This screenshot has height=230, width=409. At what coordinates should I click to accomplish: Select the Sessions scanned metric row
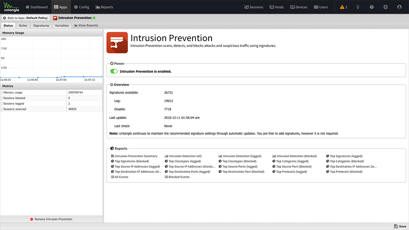coord(51,109)
